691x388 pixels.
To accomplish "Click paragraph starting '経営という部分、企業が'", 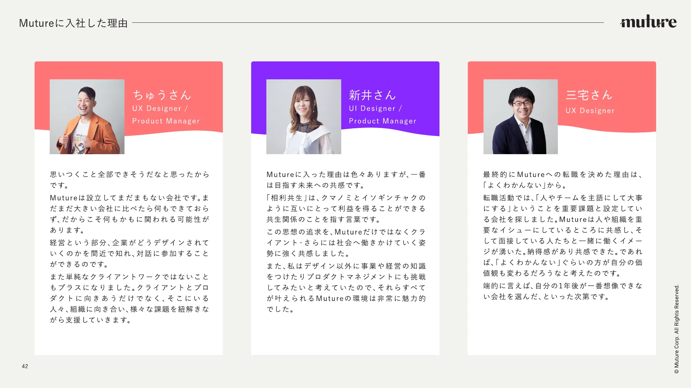I will click(130, 253).
